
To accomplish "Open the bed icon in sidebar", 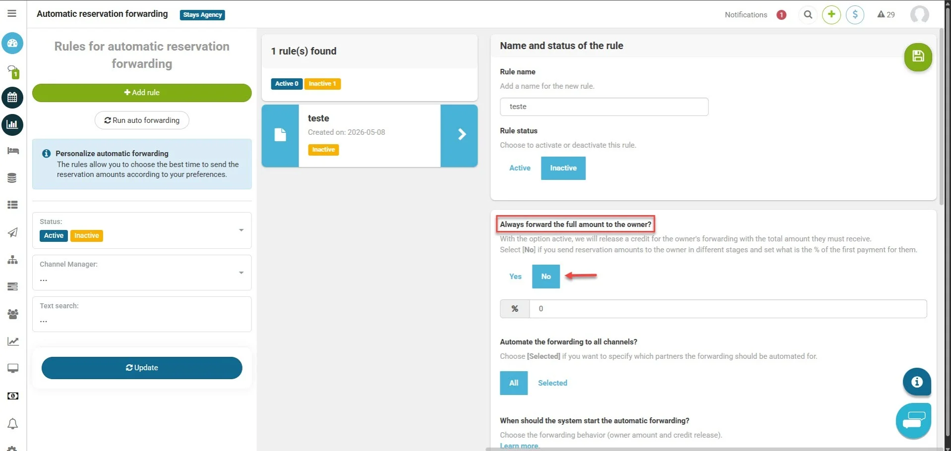I will [12, 151].
